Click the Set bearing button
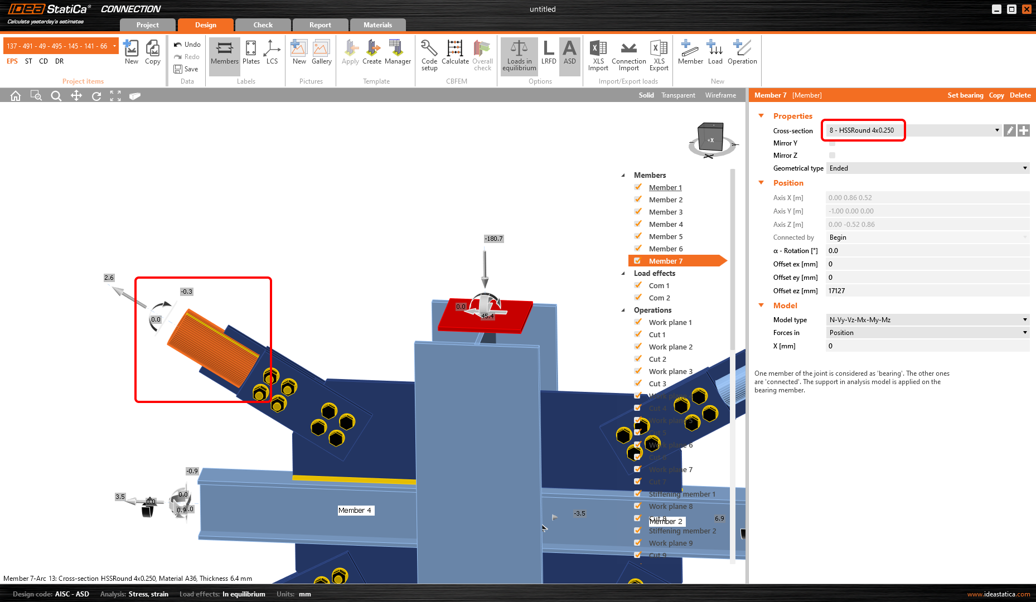Image resolution: width=1036 pixels, height=602 pixels. pos(965,95)
